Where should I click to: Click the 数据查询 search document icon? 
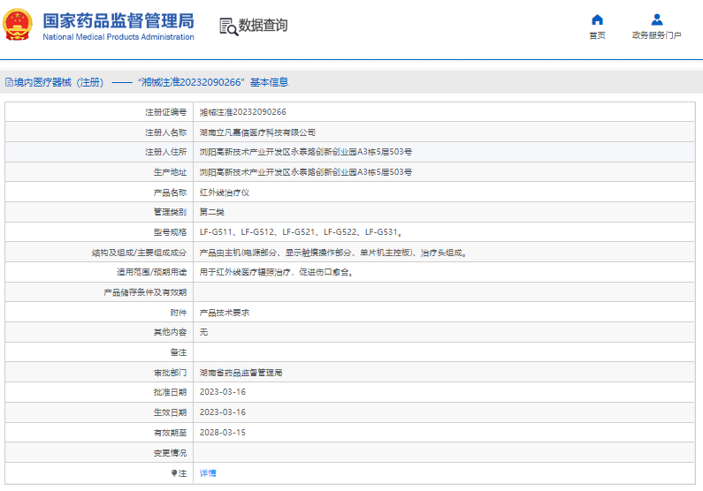[x=228, y=26]
